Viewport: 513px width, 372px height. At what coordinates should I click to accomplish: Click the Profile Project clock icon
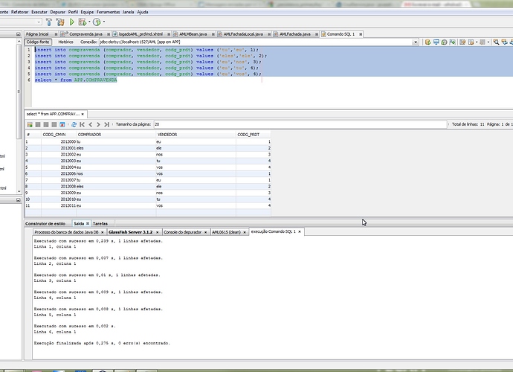pos(97,22)
